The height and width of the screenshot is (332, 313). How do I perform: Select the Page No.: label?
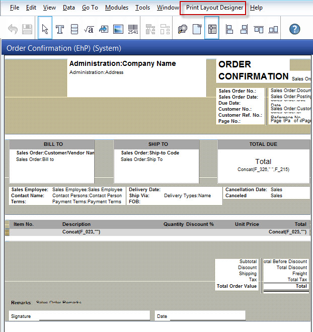tap(229, 121)
